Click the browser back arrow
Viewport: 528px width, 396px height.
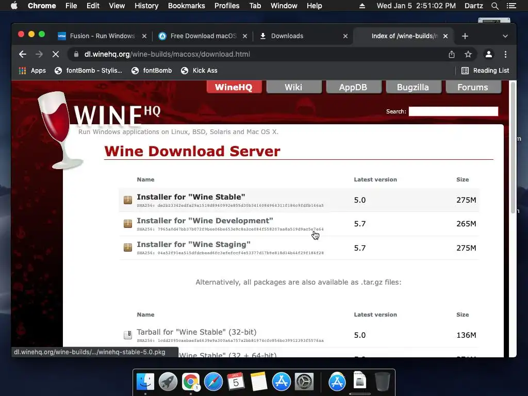click(x=23, y=54)
